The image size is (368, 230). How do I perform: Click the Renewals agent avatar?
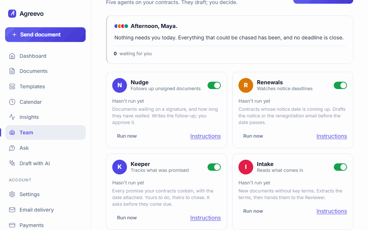point(246,85)
